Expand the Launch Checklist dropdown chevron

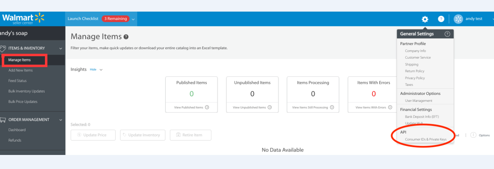(x=133, y=19)
